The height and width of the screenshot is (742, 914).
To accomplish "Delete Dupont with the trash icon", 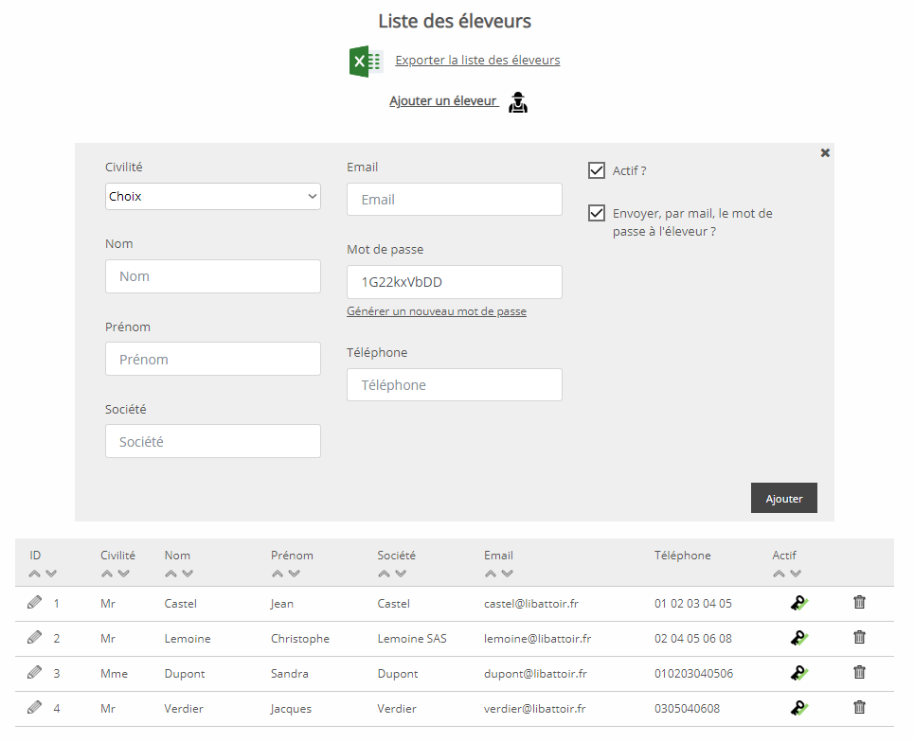I will [x=859, y=672].
